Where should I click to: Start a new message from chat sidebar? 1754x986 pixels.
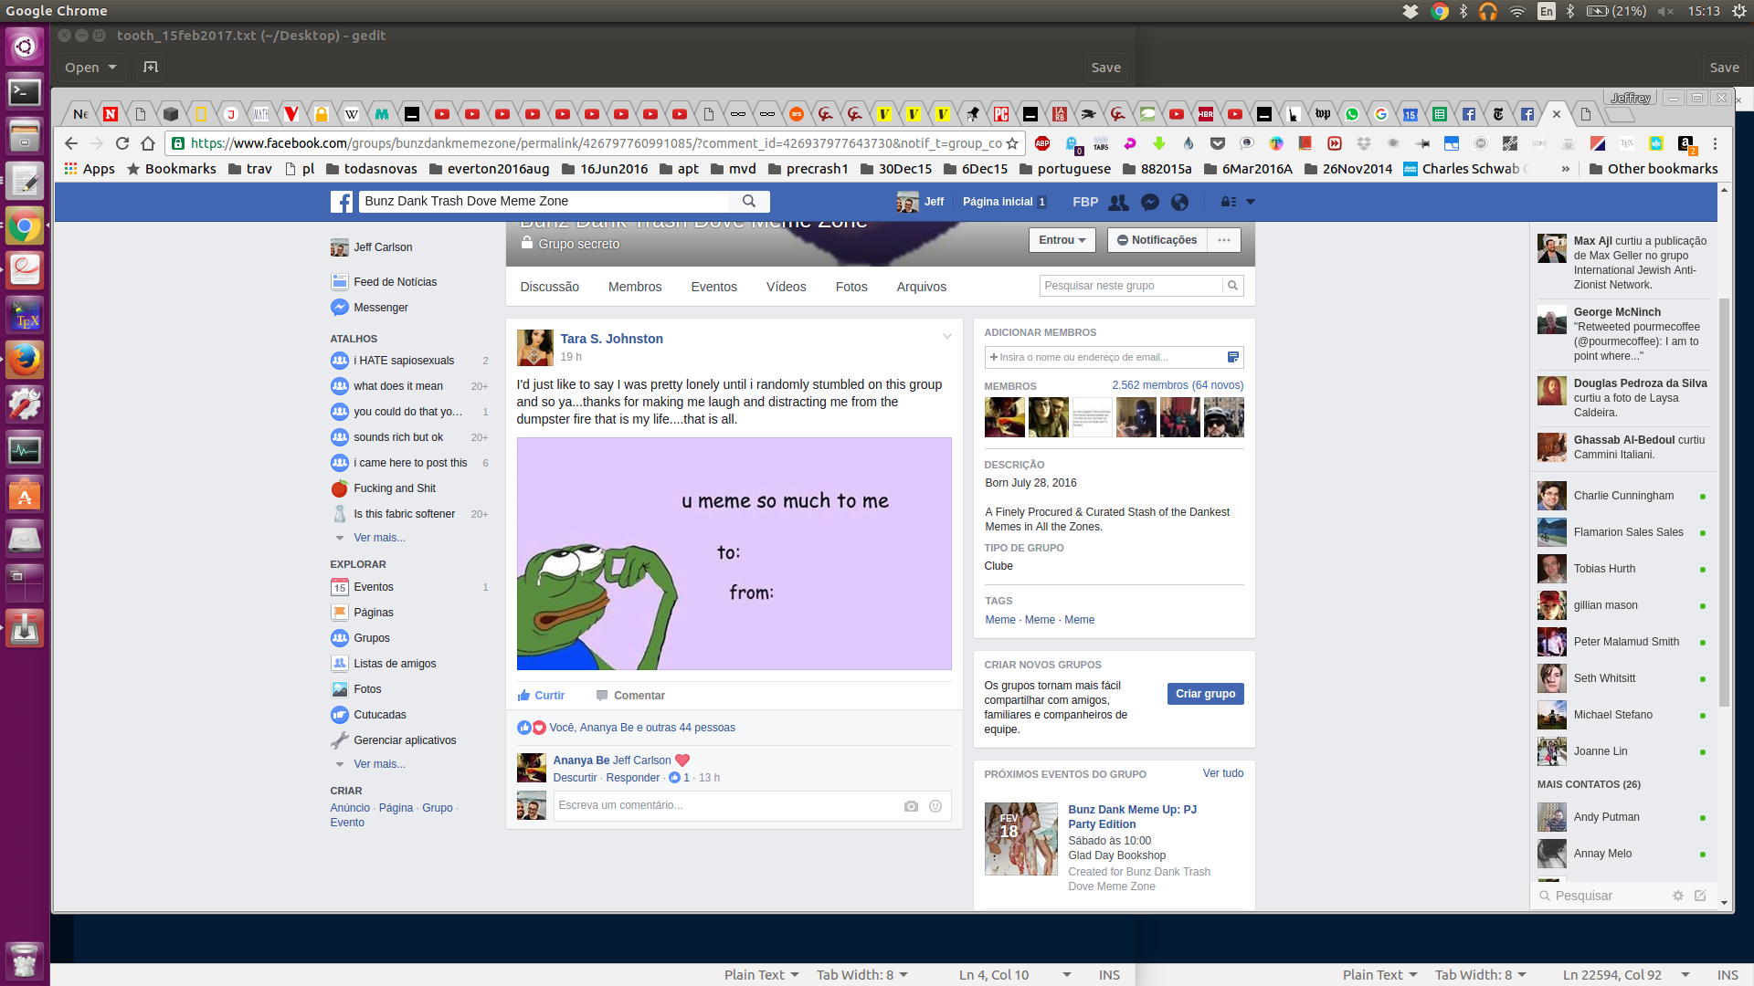1700,896
